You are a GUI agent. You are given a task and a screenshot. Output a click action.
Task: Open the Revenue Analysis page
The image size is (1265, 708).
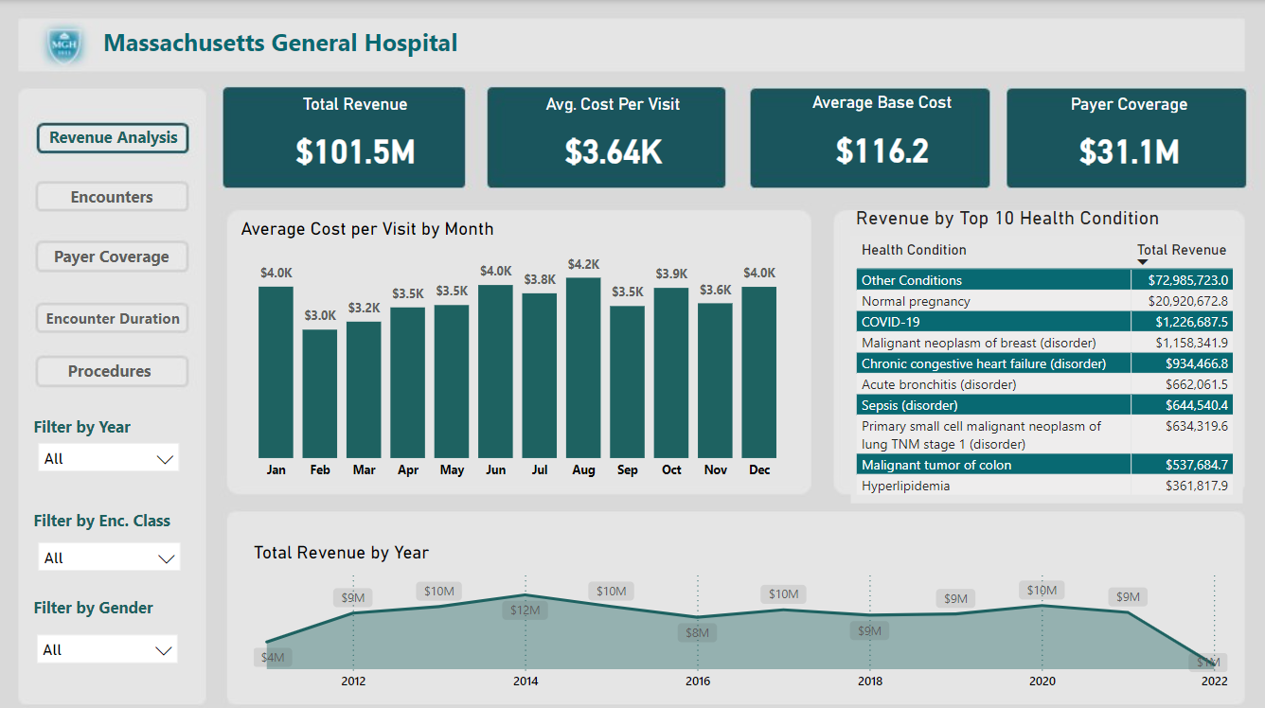(x=113, y=138)
